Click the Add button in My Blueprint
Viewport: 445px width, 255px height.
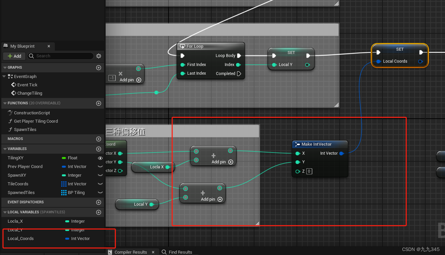[14, 56]
